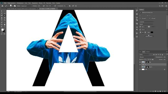This screenshot has width=168, height=94.
Task: Delete layer with trash icon
Action: coord(165,91)
